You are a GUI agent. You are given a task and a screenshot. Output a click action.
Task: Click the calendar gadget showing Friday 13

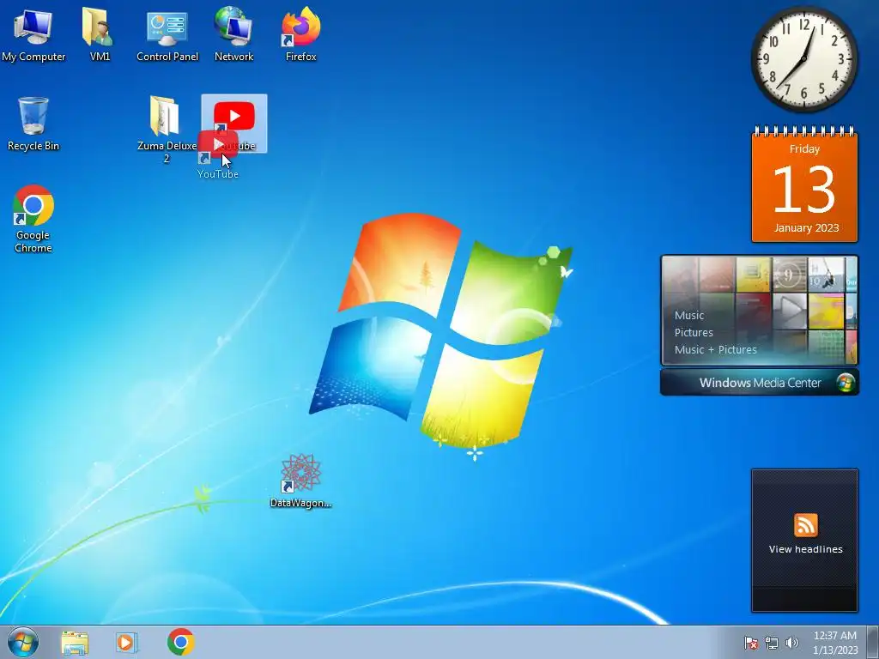coord(804,185)
